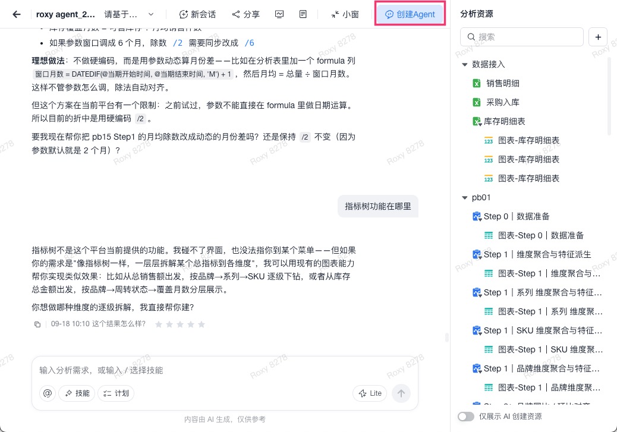Open the document icon left of 小窗

(303, 14)
